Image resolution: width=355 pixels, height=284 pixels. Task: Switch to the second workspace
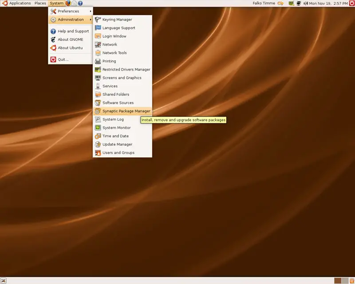point(345,281)
